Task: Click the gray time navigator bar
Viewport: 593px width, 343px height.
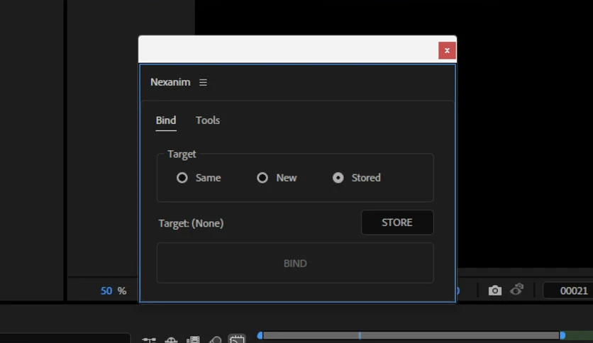Action: click(411, 335)
